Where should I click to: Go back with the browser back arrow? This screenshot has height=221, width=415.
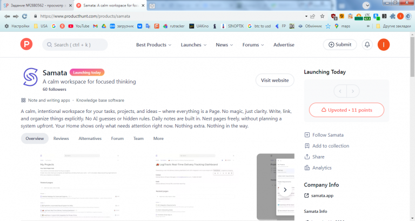pyautogui.click(x=7, y=16)
